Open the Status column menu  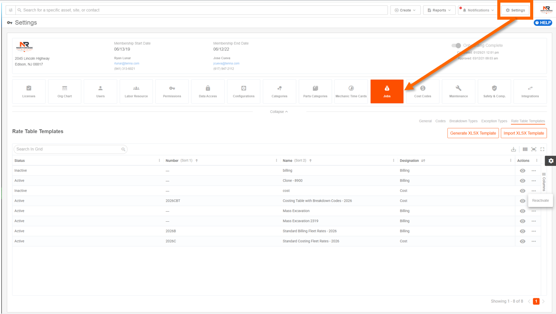[159, 160]
